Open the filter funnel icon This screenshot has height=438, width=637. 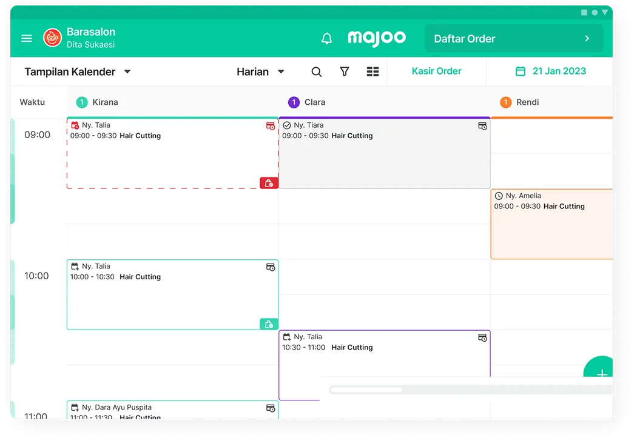345,71
